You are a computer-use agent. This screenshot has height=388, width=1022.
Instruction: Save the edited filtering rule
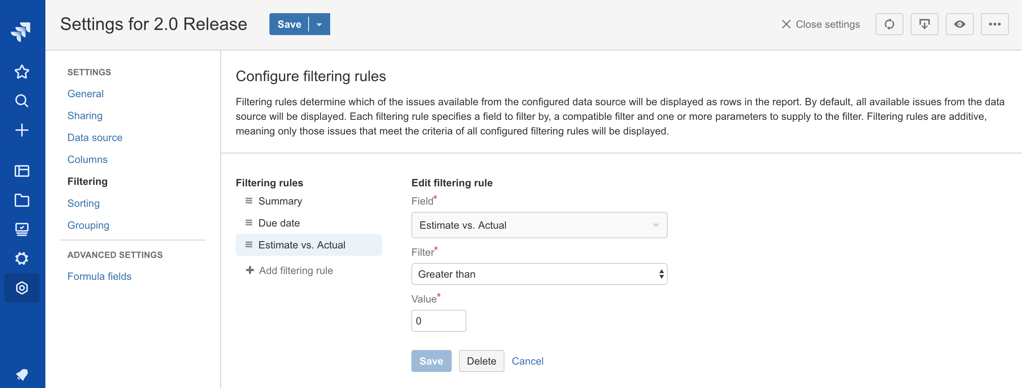tap(431, 361)
